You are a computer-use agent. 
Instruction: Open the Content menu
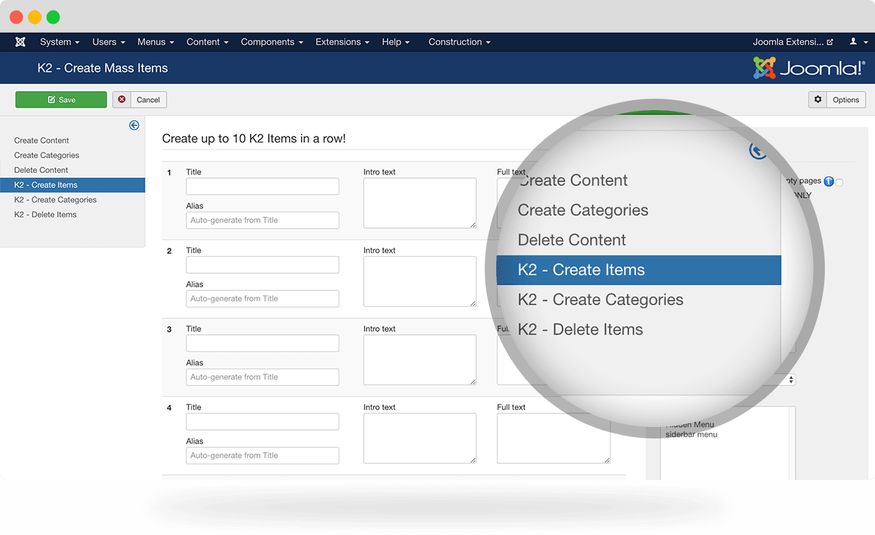tap(207, 42)
